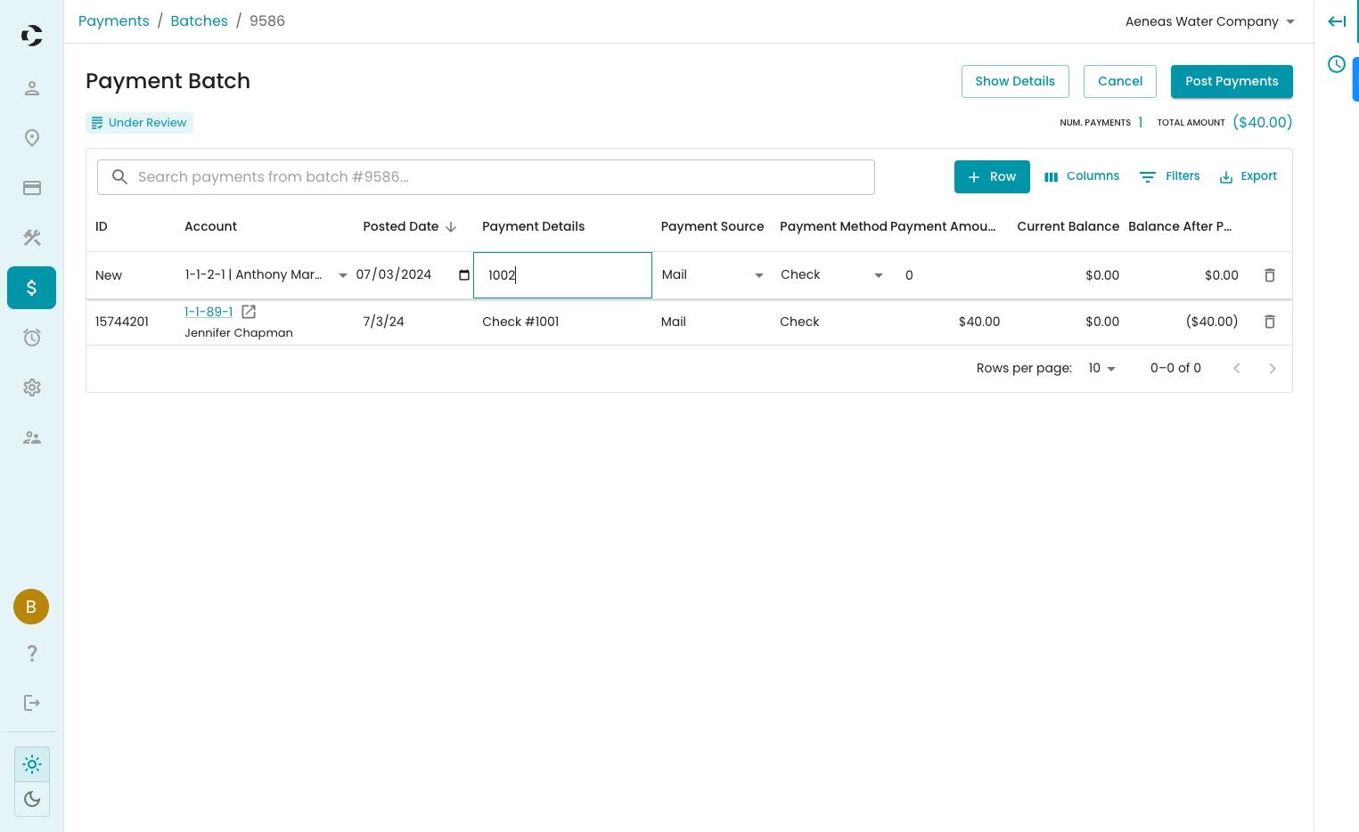Click Show Details button
Image resolution: width=1359 pixels, height=832 pixels.
1015,81
